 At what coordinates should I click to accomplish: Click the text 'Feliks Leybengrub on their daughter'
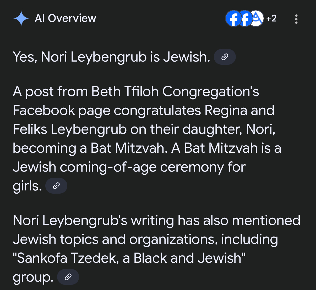(127, 129)
